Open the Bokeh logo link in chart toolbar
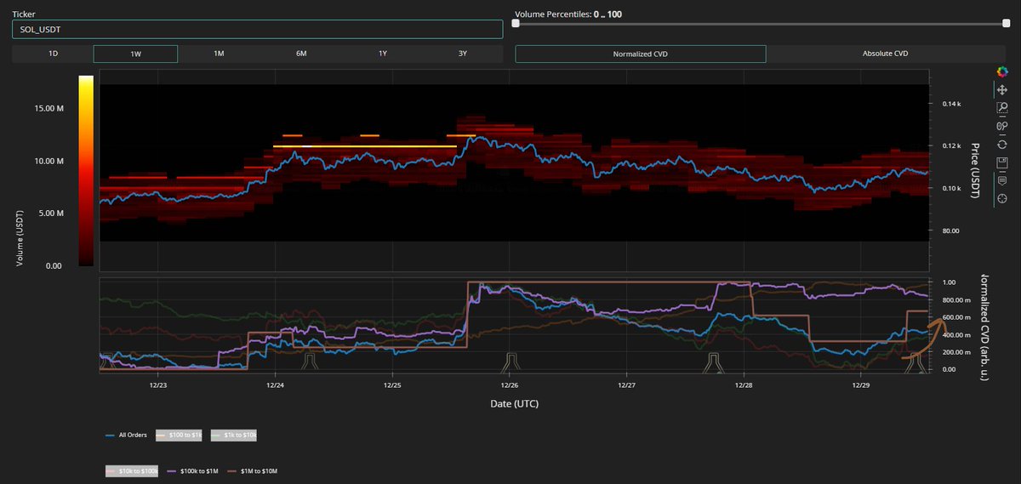 [1001, 73]
